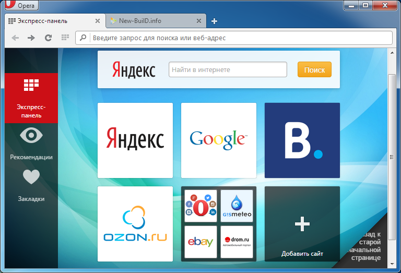
Task: Switch to the New-BuilD.info tab
Action: click(156, 21)
